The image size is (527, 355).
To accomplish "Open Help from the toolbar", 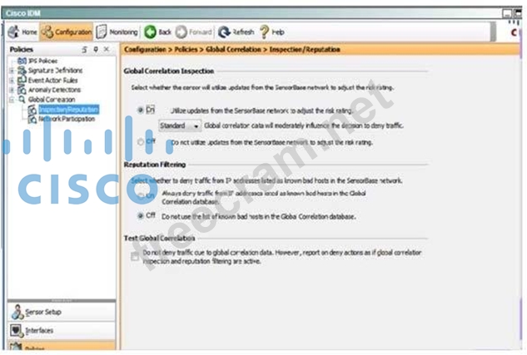I will pos(271,32).
